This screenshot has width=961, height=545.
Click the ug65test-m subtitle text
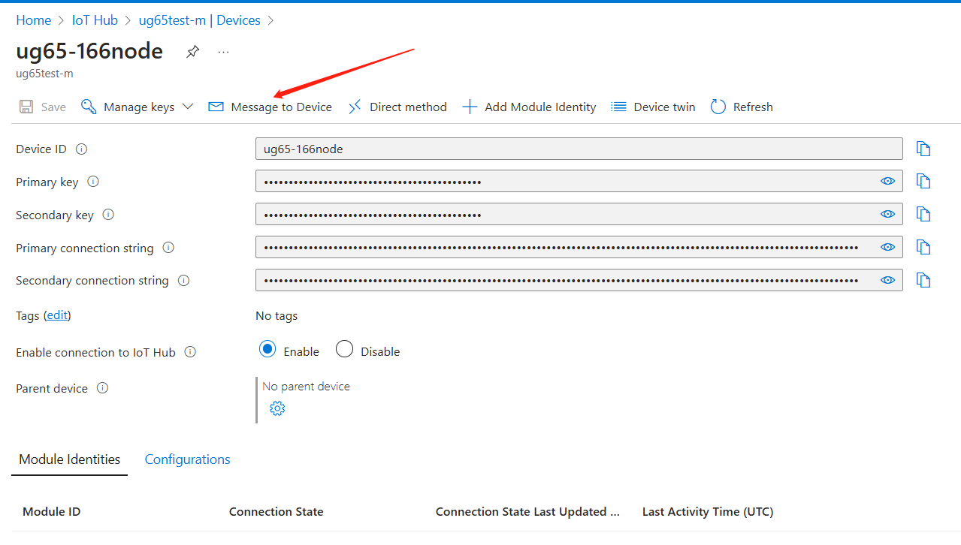44,74
